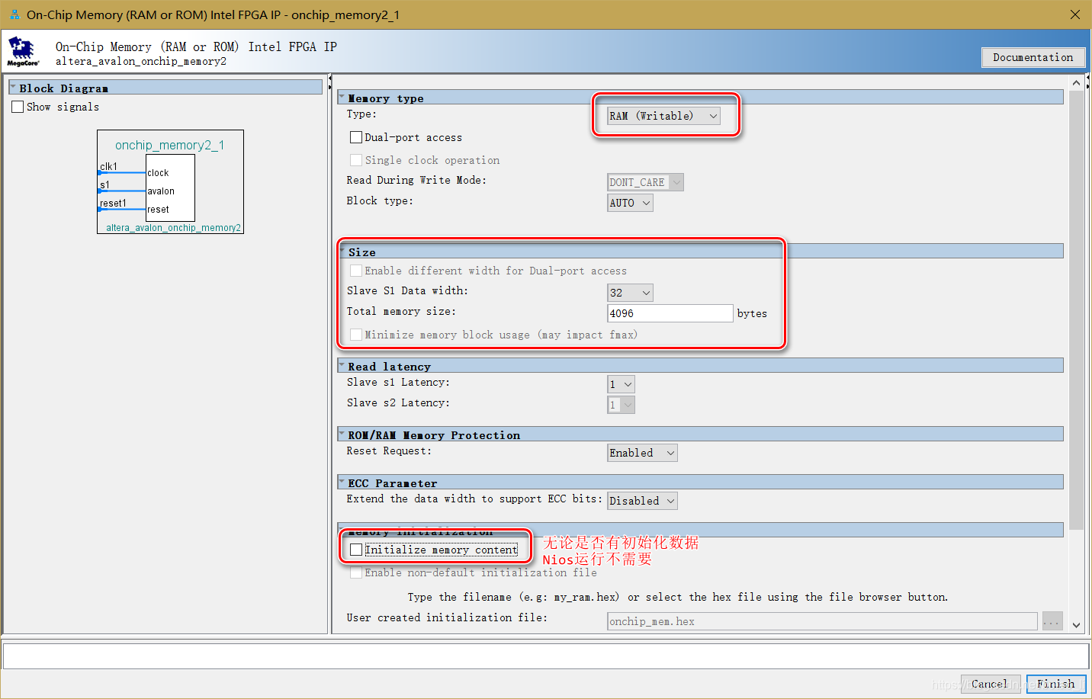Click the onchip_memory2_1 block title
The image size is (1092, 699).
[169, 145]
